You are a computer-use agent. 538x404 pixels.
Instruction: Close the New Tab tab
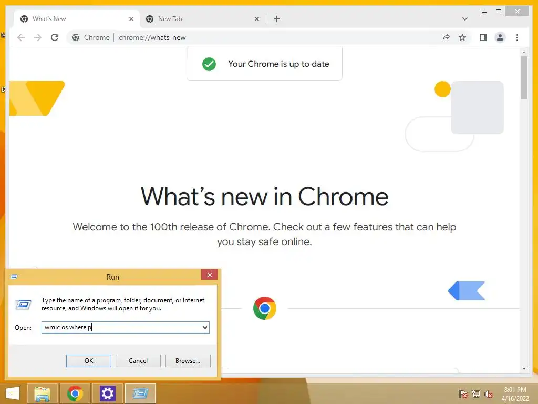tap(256, 19)
